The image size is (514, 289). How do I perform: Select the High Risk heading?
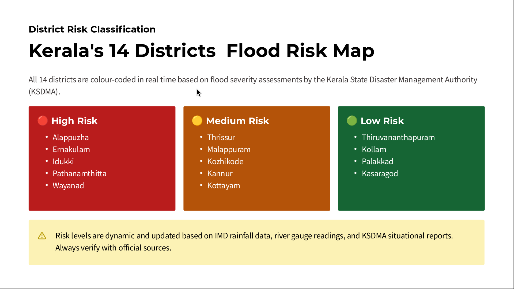click(x=74, y=121)
